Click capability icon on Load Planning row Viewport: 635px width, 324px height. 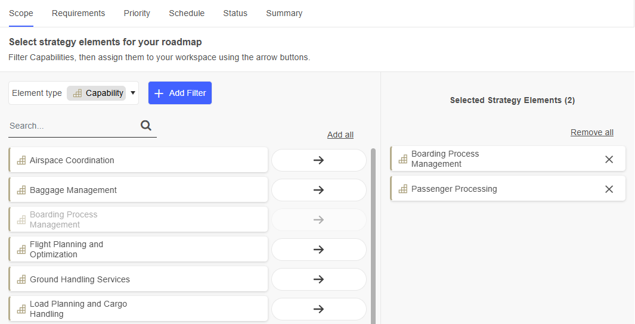(x=21, y=309)
